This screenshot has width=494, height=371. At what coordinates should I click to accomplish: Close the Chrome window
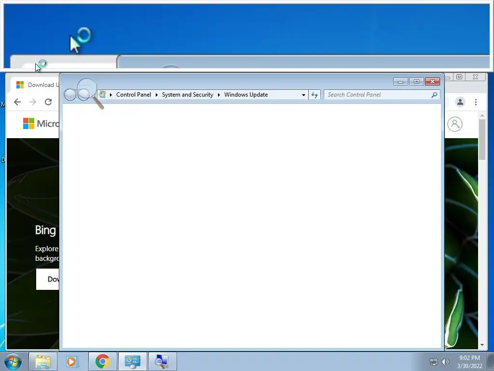(x=475, y=77)
